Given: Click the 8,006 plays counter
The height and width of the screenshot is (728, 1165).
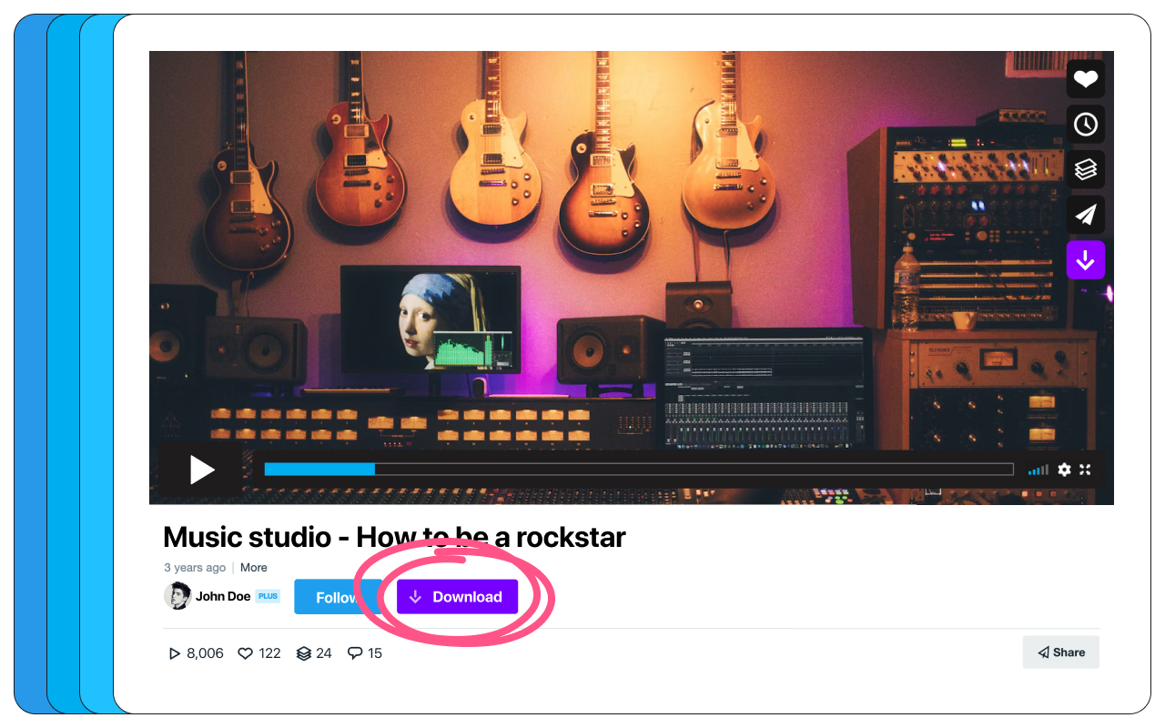Looking at the screenshot, I should tap(196, 653).
